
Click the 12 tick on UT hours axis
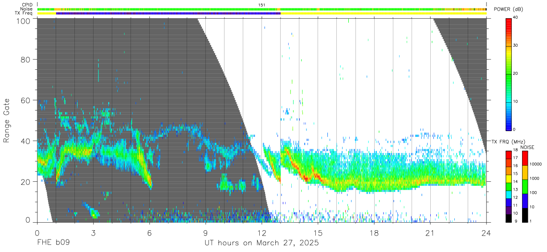coord(261,232)
